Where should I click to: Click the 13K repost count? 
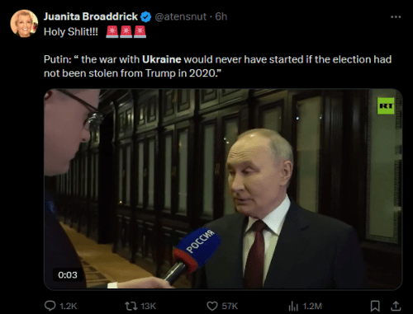click(x=149, y=306)
